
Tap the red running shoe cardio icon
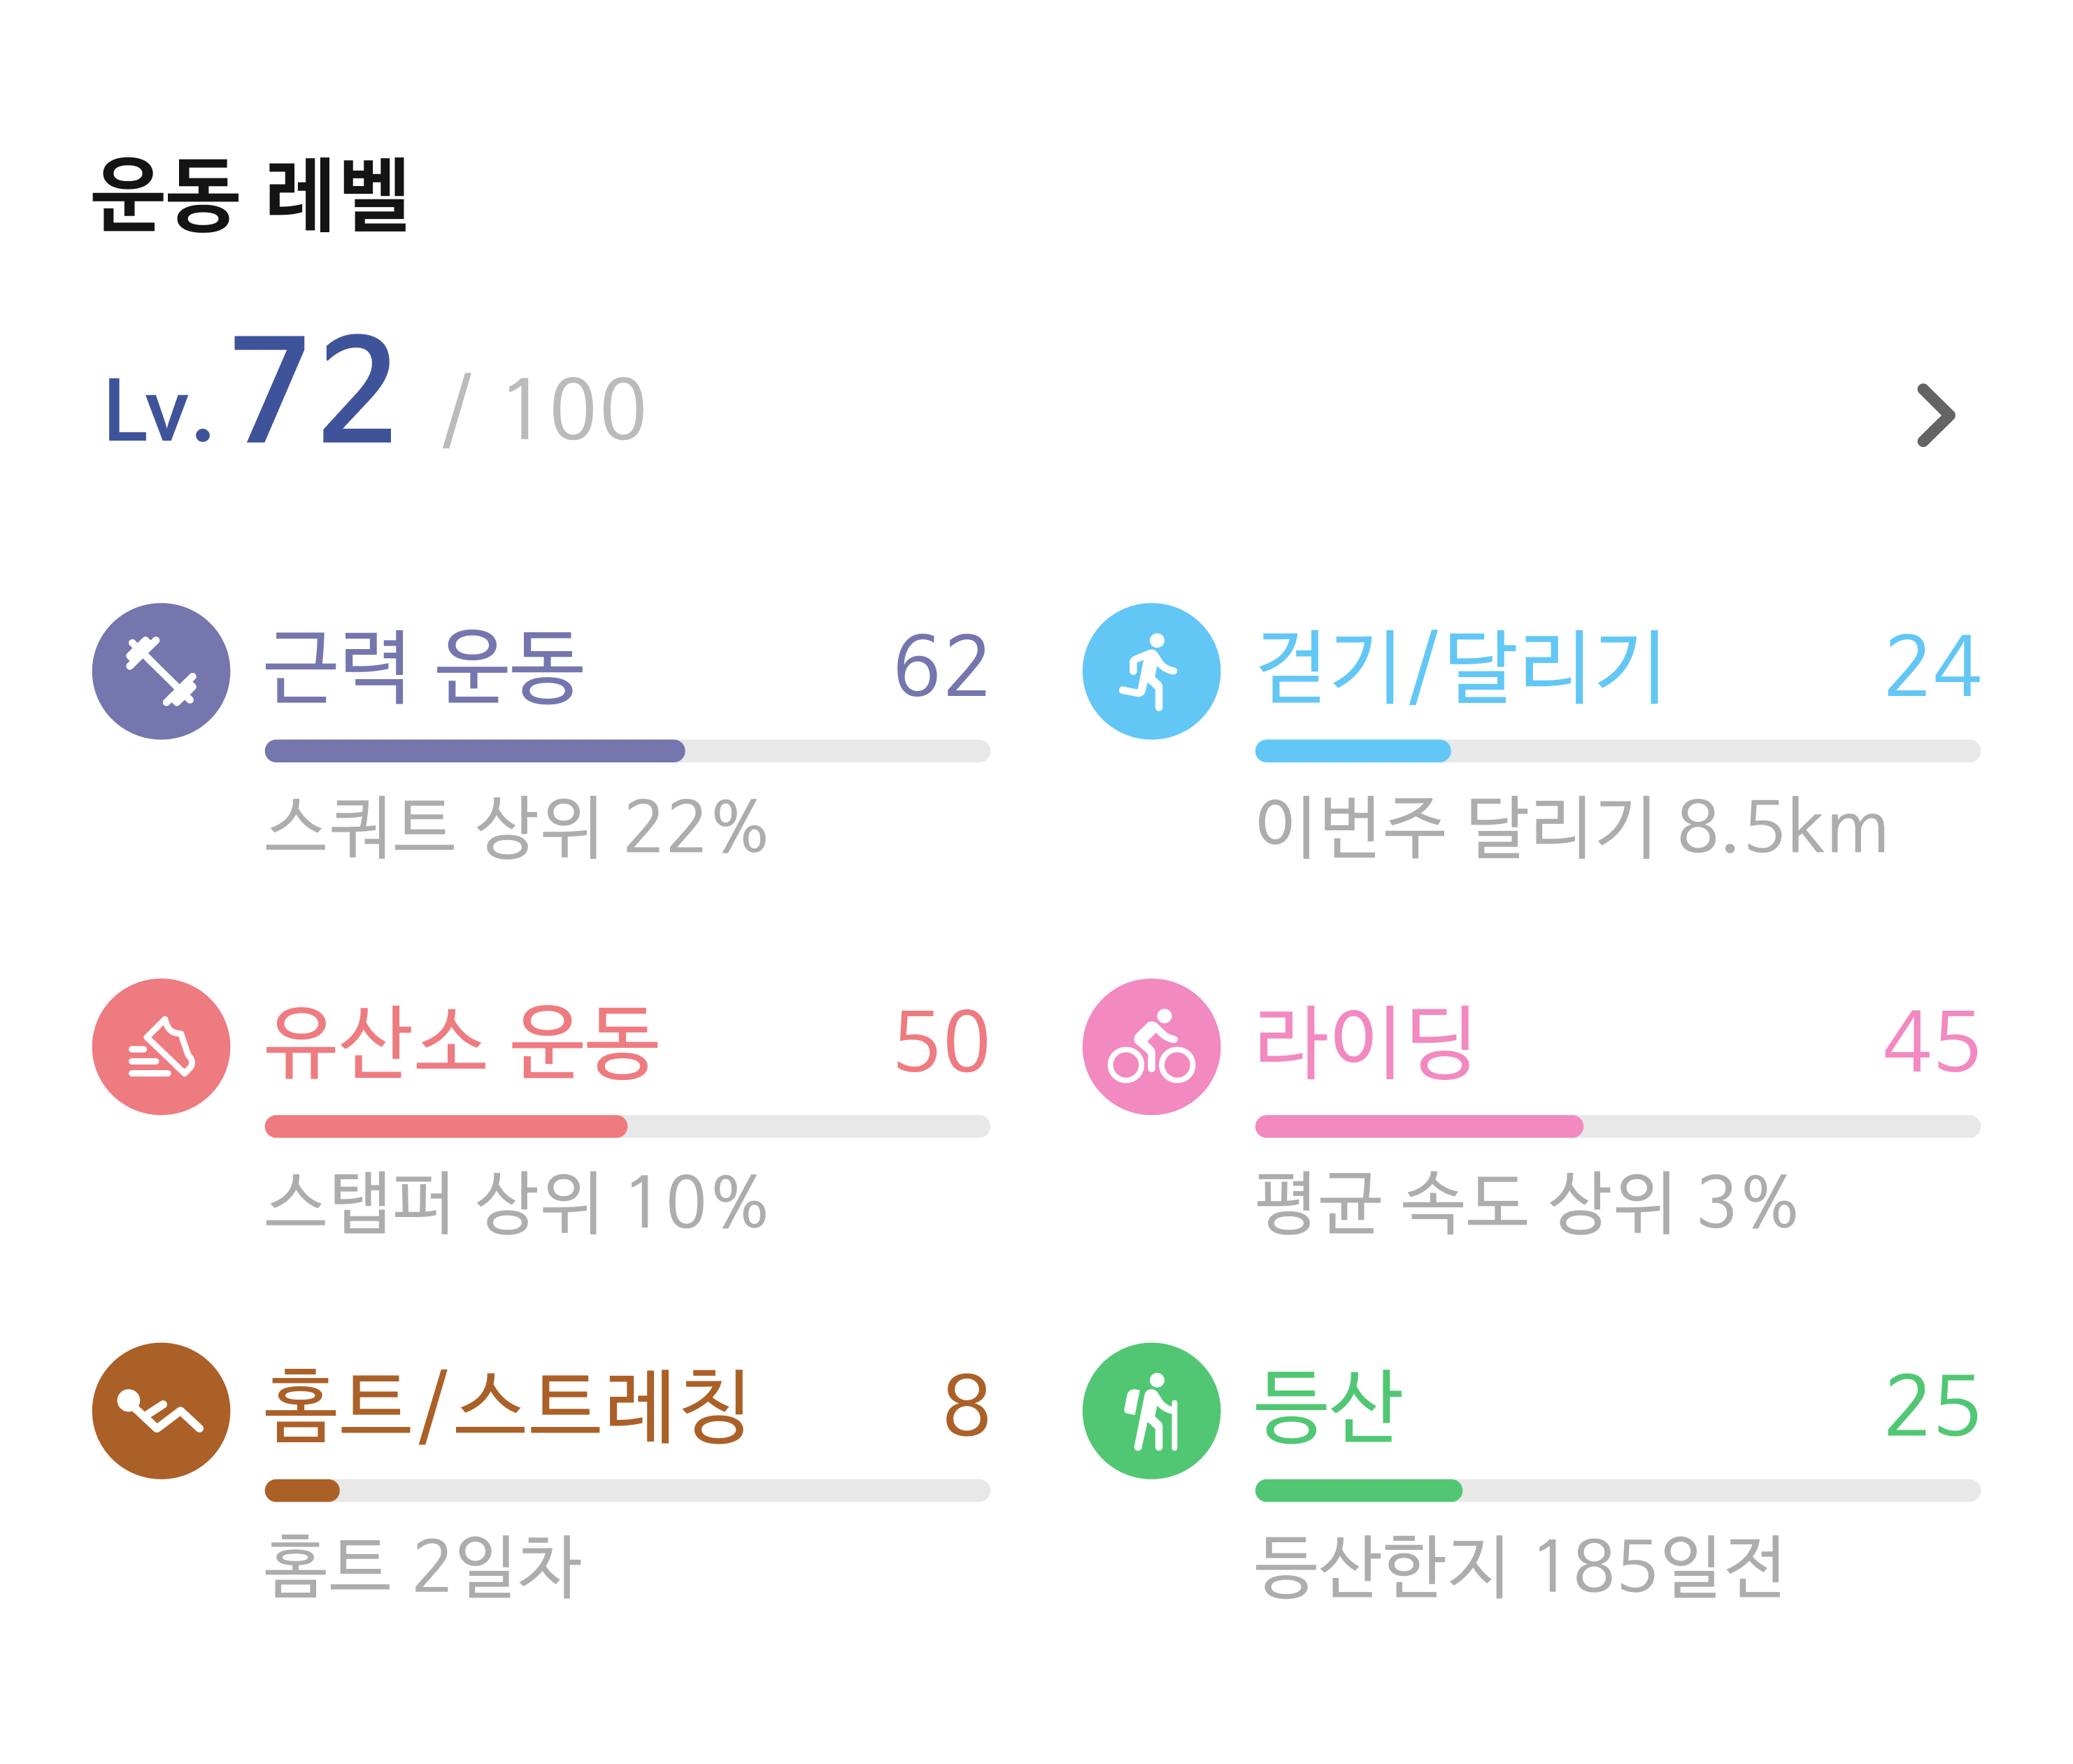161,1047
